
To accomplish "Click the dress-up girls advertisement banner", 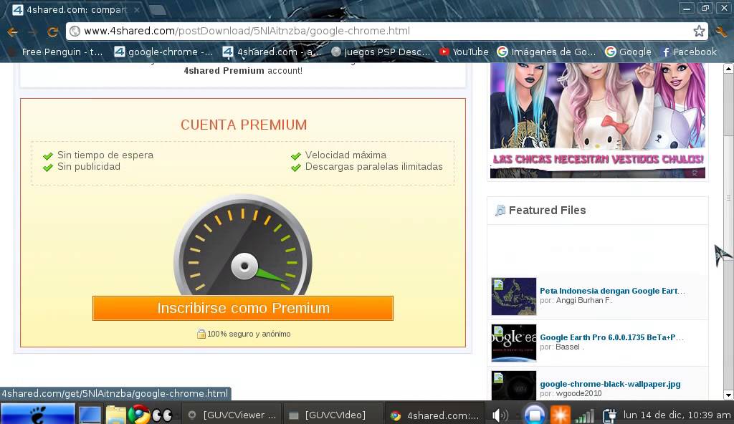I will [x=597, y=121].
